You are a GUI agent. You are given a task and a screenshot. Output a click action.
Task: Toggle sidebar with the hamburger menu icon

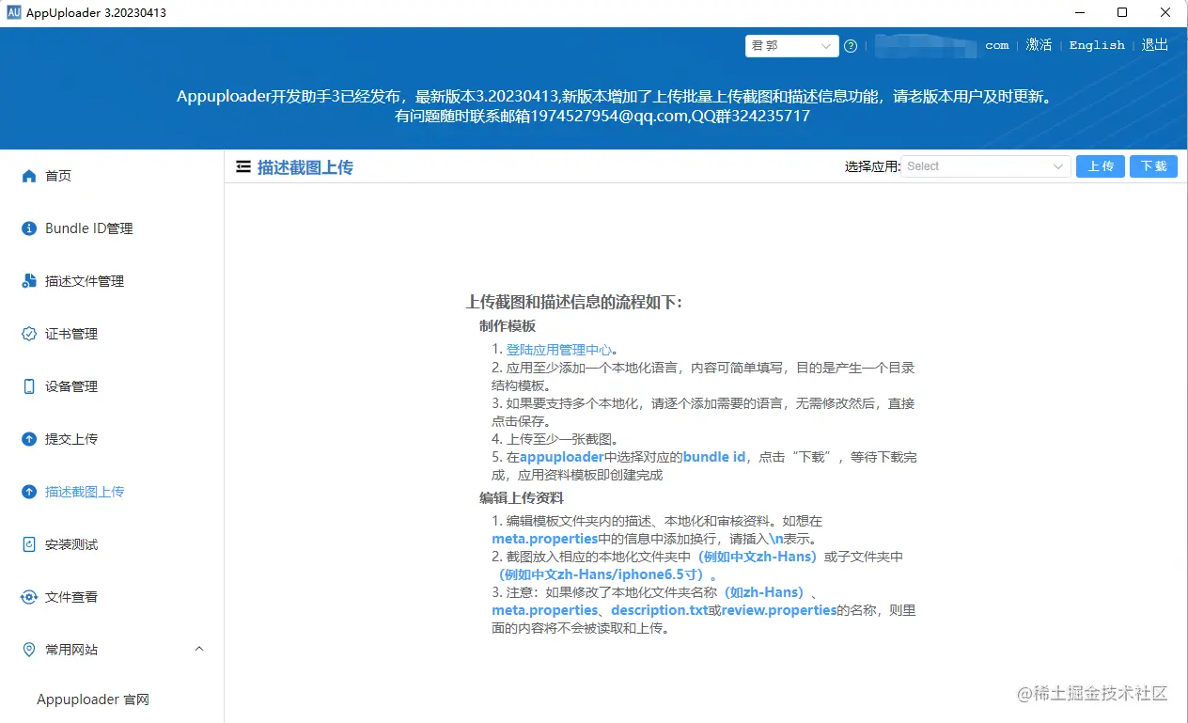[x=243, y=166]
